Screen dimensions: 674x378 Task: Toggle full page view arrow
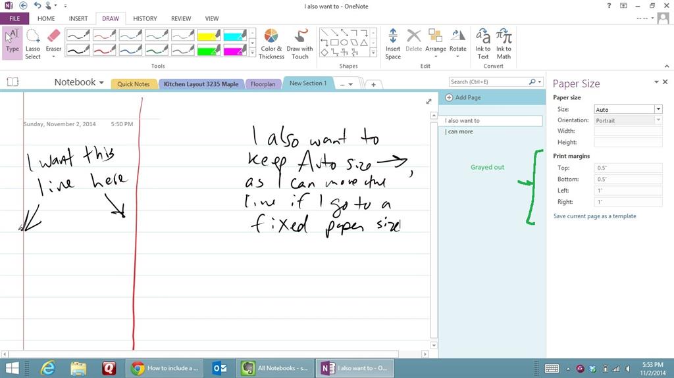click(428, 101)
